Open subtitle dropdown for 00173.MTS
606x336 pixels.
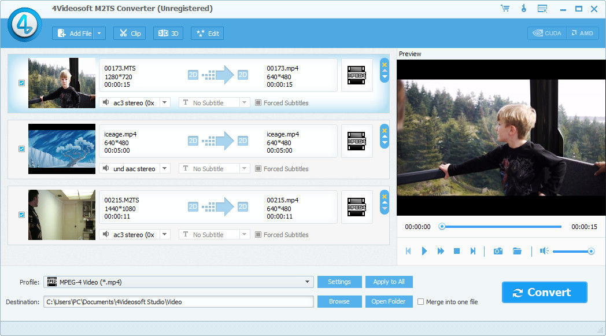[244, 102]
